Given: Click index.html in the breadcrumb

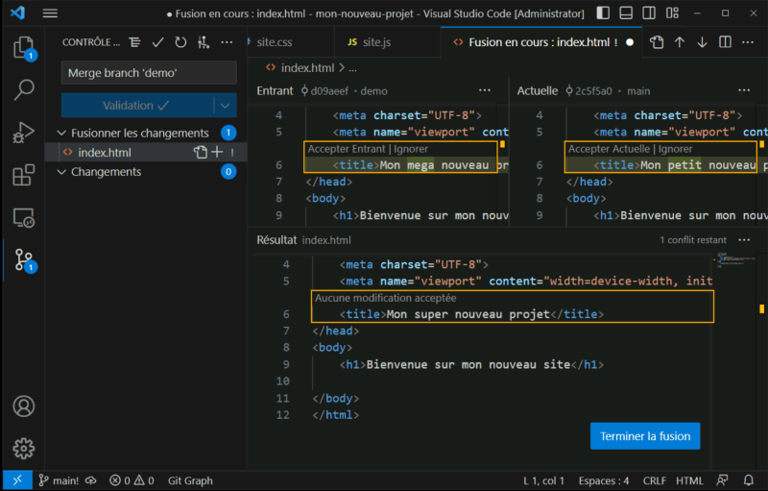Looking at the screenshot, I should coord(307,68).
